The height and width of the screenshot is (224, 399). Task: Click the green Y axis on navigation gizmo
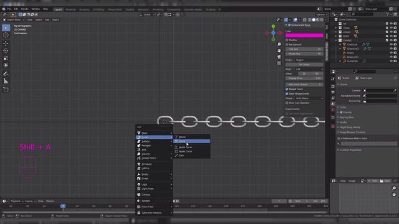pyautogui.click(x=273, y=26)
